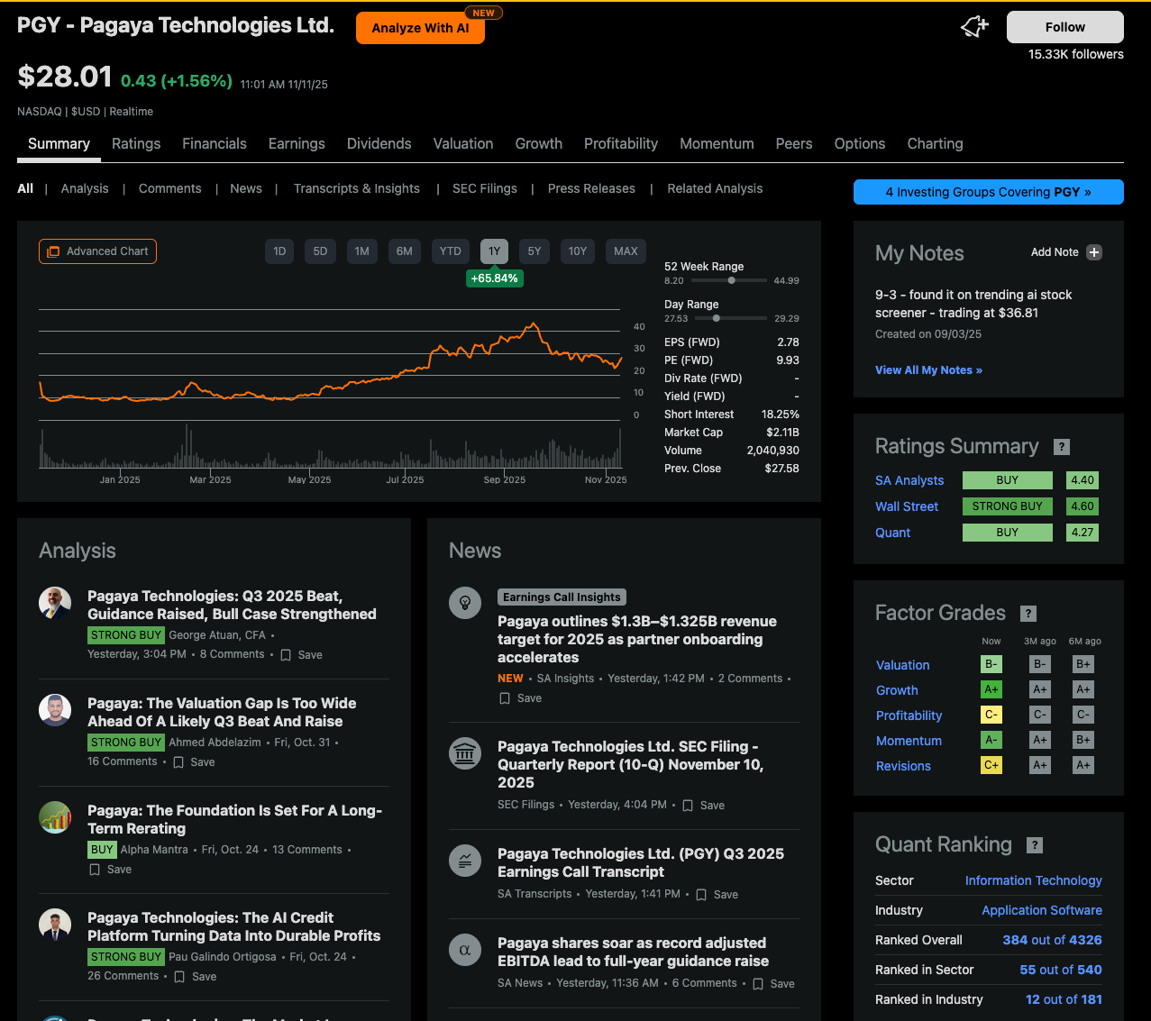The width and height of the screenshot is (1151, 1021).
Task: Switch to the Ratings tab
Action: click(x=136, y=144)
